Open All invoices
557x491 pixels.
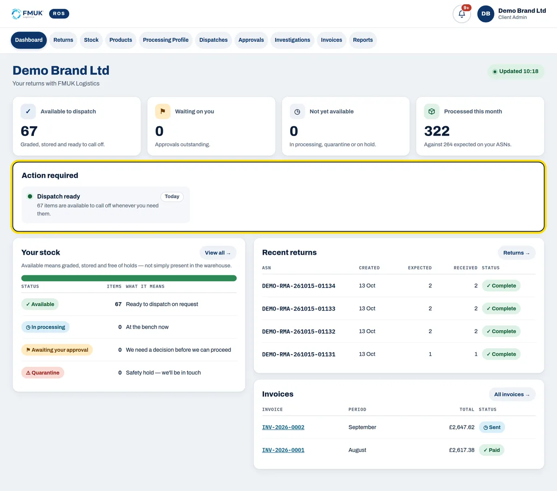pyautogui.click(x=512, y=394)
